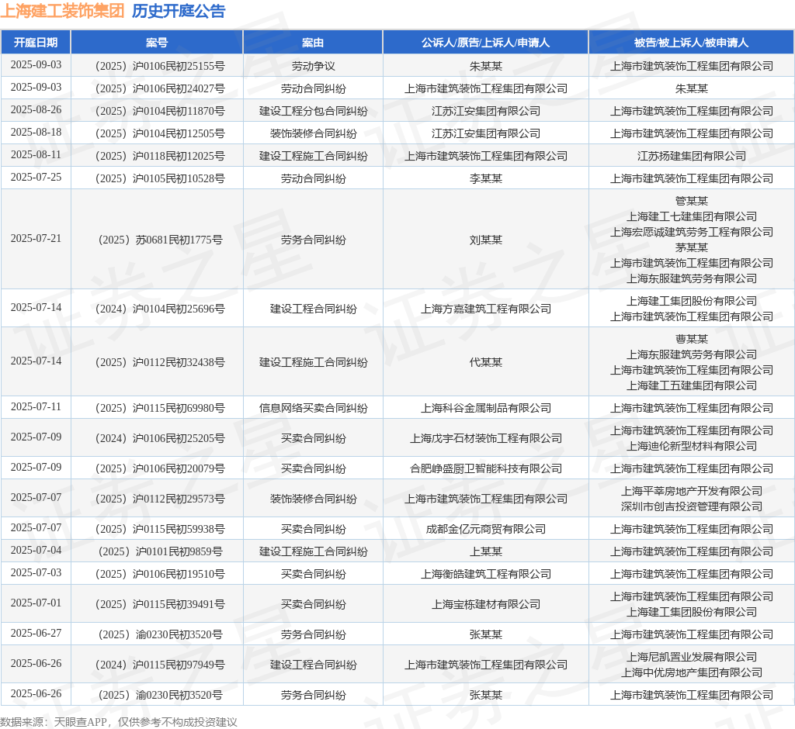Screen dimensions: 795x729
Task: Select the 案号 column header
Action: coord(157,43)
